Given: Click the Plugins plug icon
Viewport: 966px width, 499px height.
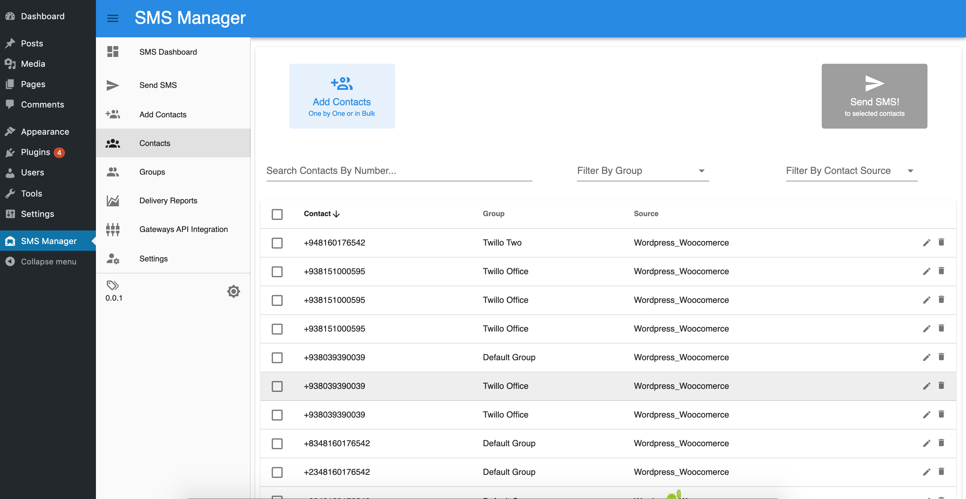Looking at the screenshot, I should 10,152.
